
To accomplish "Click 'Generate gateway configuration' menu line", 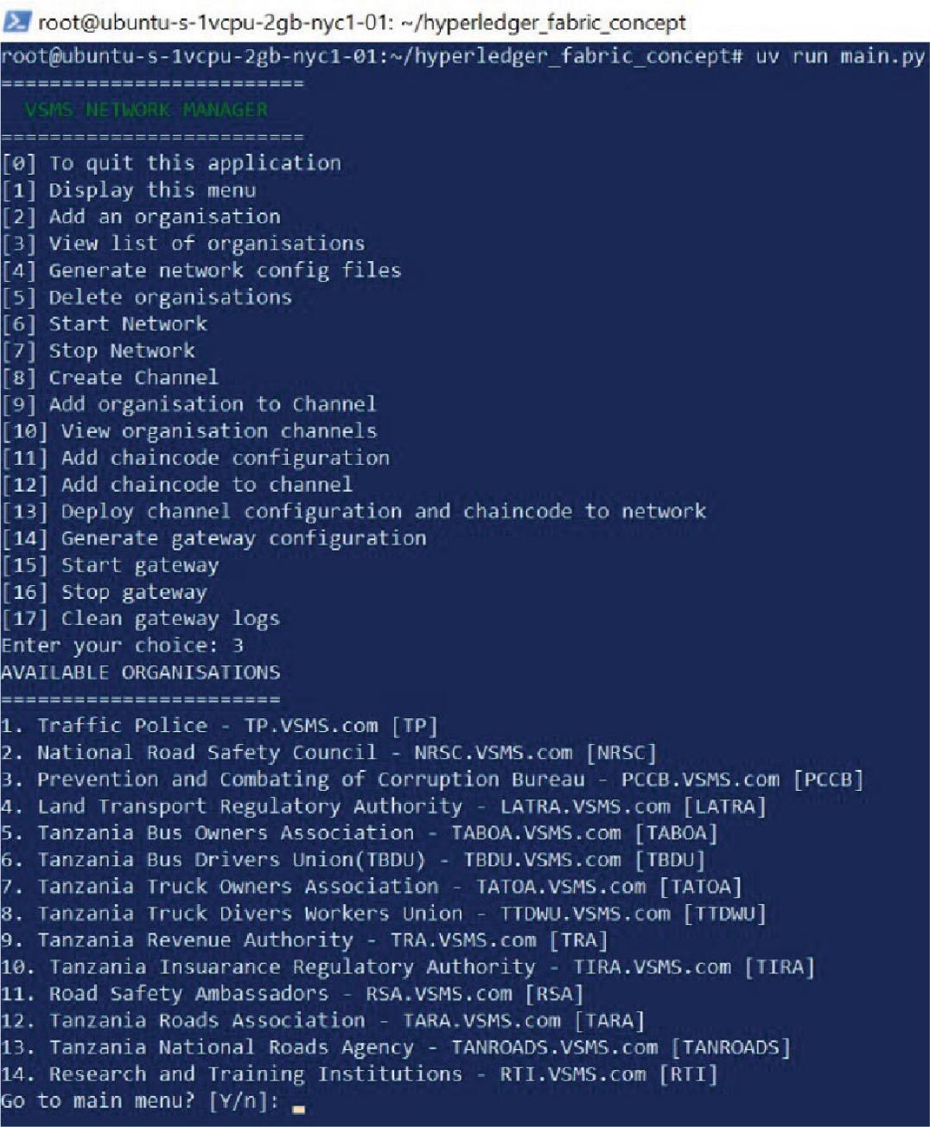I will [x=213, y=538].
